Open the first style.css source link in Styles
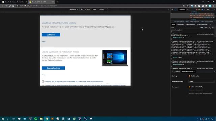Viewport: 216px width, 121px height. tap(206, 34)
